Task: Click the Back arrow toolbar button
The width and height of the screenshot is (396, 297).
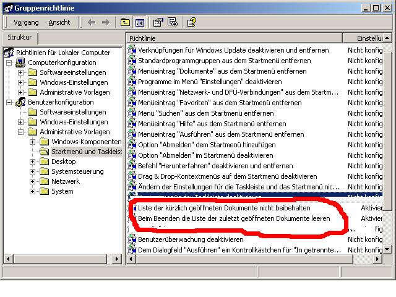Action: [92, 22]
